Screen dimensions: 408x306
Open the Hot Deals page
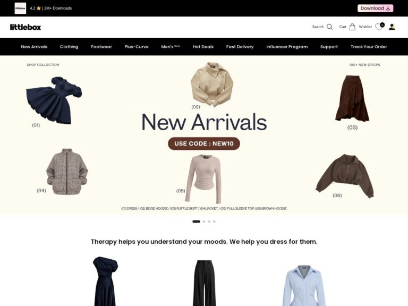[x=203, y=47]
